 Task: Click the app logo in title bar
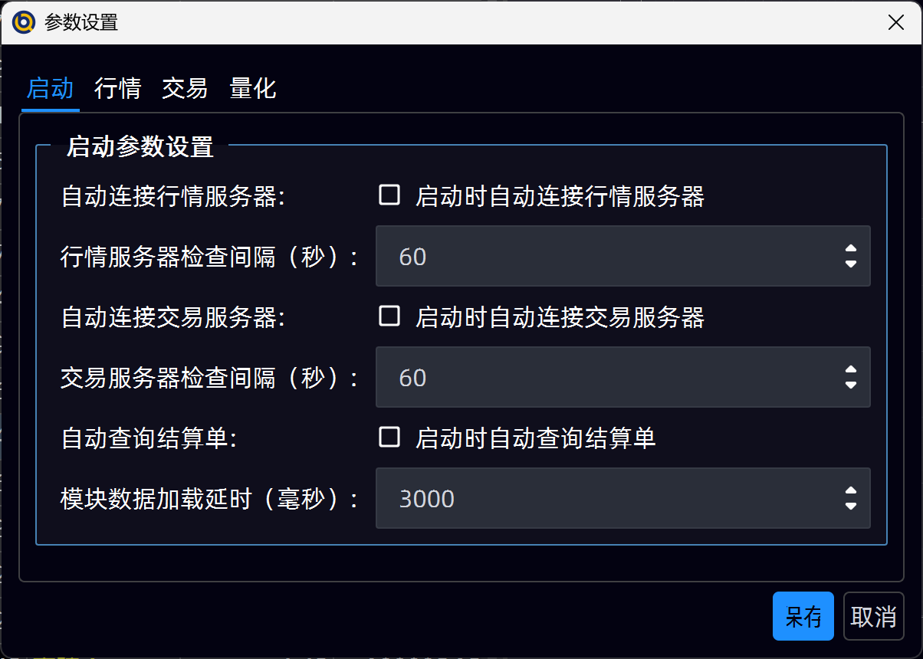25,23
